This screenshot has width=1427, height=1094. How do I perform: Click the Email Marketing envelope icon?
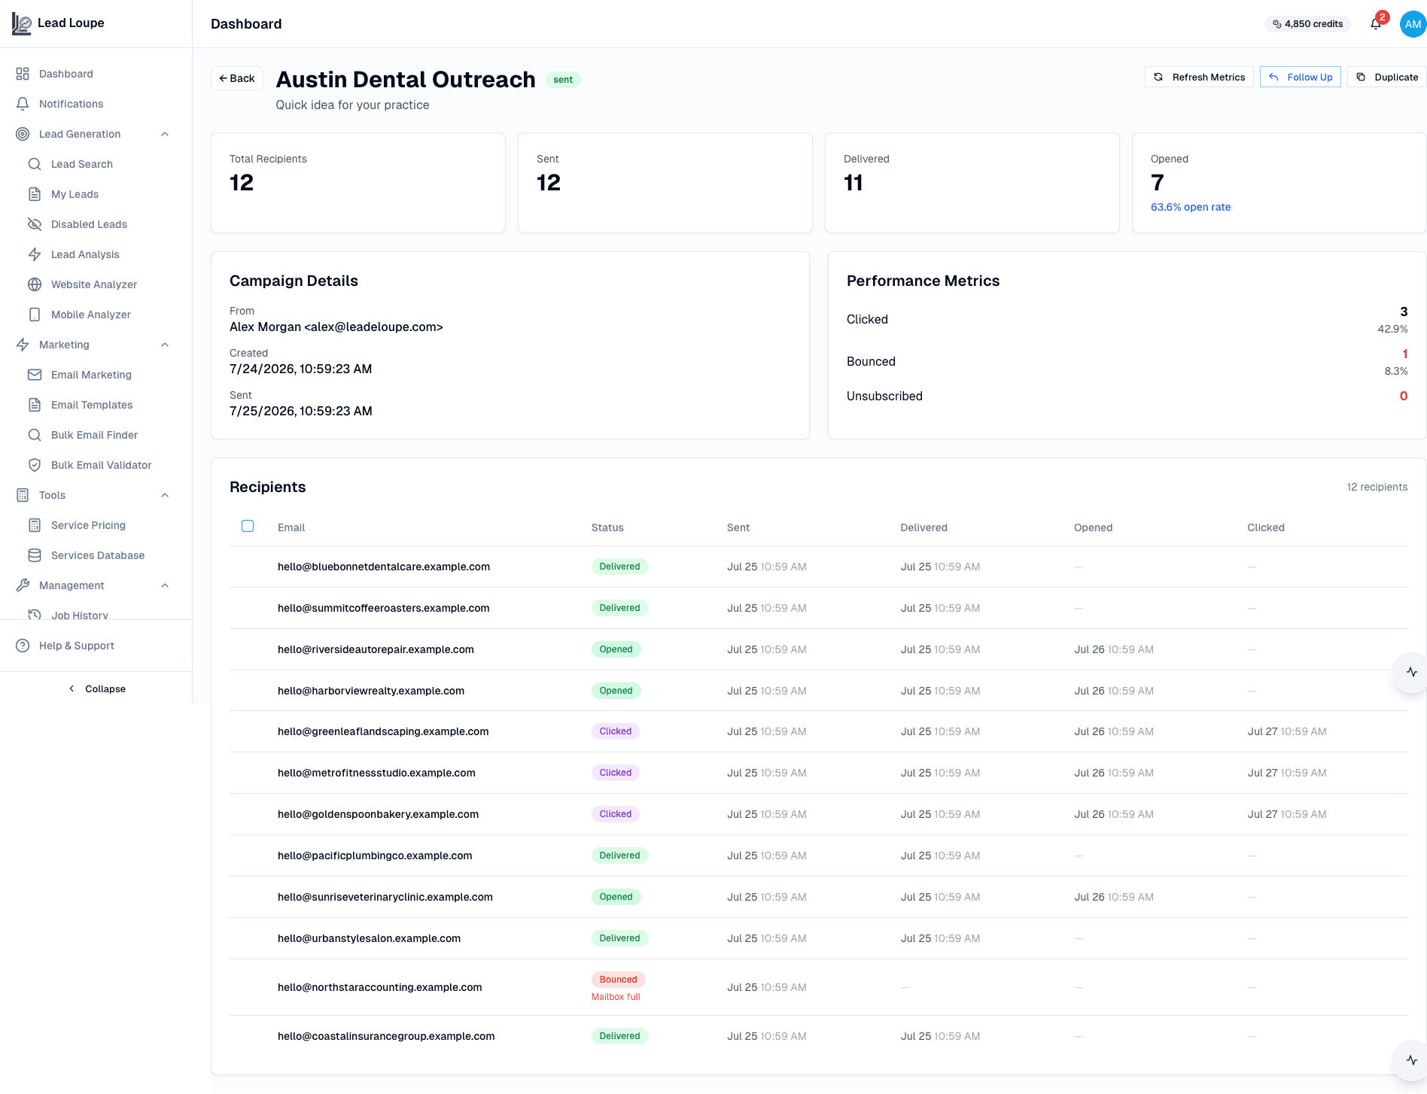pos(35,375)
